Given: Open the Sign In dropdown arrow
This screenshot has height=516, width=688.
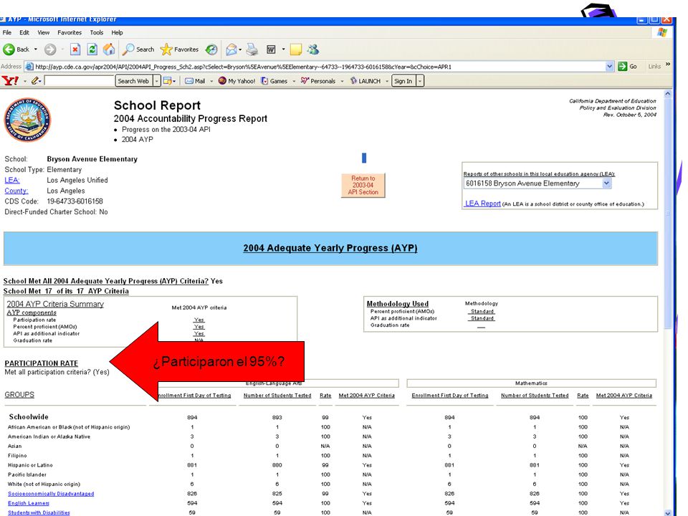Looking at the screenshot, I should (x=420, y=81).
